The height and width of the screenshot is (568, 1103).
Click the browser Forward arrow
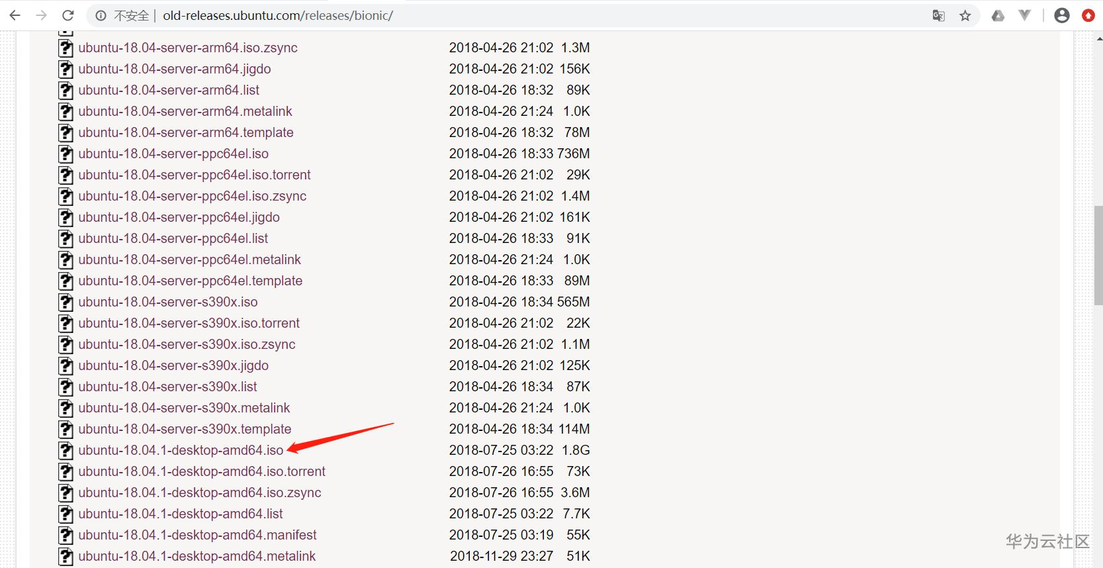[x=41, y=15]
